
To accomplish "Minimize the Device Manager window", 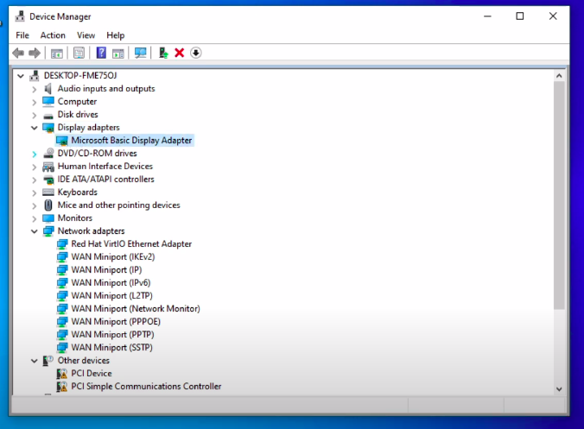I will click(x=487, y=16).
